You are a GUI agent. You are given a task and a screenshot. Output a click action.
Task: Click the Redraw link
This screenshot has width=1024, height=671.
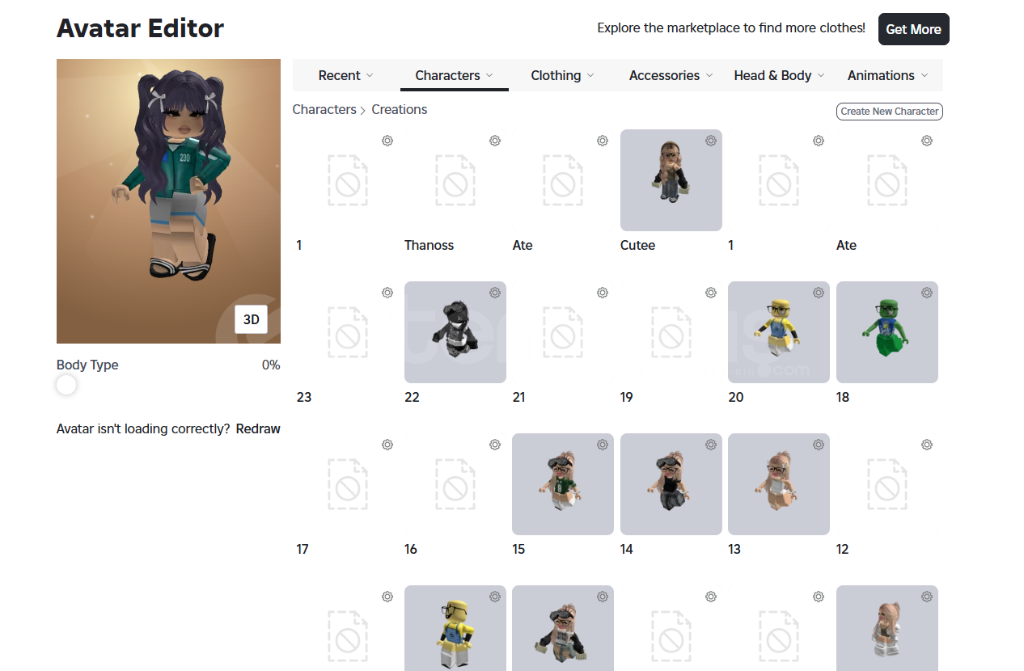point(258,428)
